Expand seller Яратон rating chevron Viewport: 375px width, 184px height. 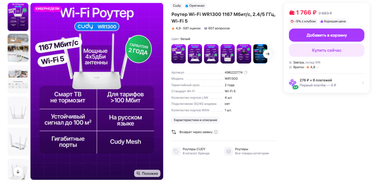[317, 67]
